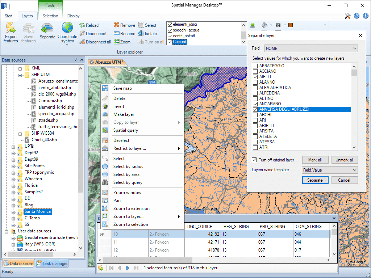Screen dimensions: 371x278
Task: Click the info icon at top right
Action: pyautogui.click(x=366, y=16)
